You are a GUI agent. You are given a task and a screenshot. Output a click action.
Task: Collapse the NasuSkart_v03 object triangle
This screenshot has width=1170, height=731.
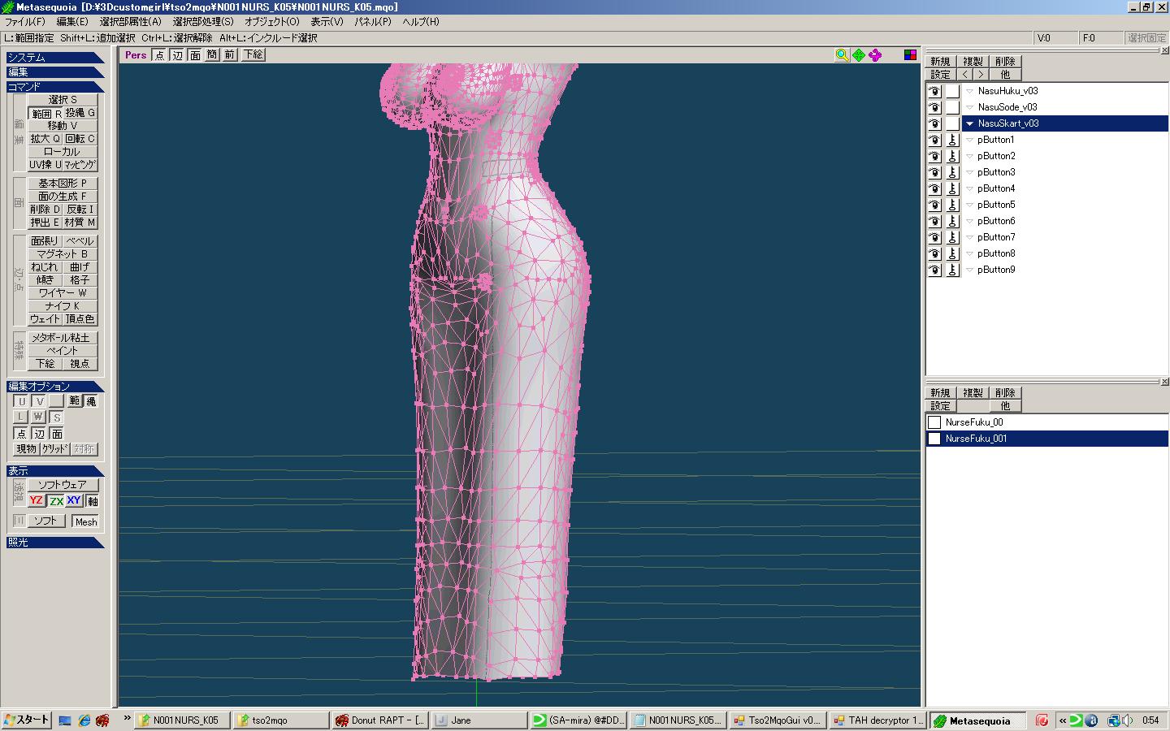969,123
